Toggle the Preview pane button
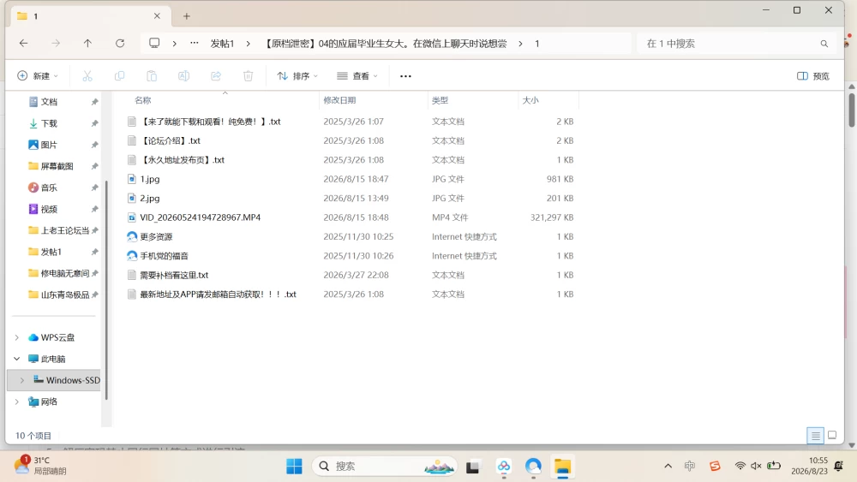This screenshot has height=482, width=857. coord(813,76)
